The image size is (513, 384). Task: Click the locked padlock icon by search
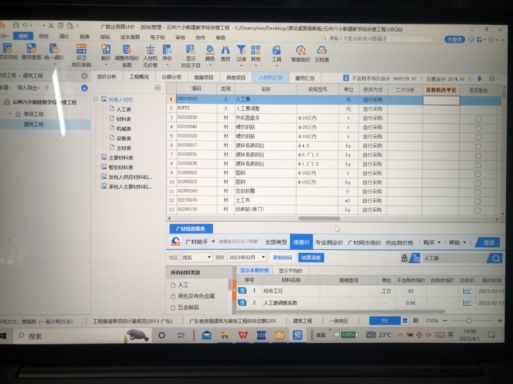[x=404, y=258]
